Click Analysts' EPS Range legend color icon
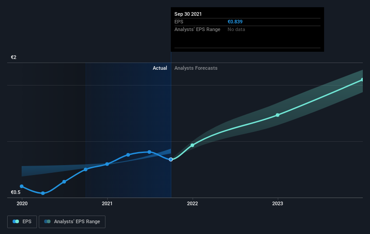 click(x=47, y=221)
